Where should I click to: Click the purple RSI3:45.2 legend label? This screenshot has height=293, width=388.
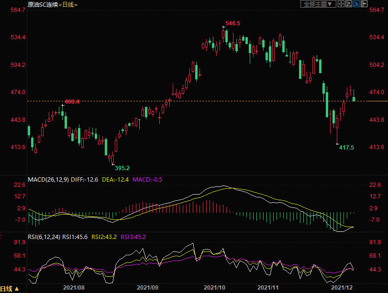click(x=133, y=237)
